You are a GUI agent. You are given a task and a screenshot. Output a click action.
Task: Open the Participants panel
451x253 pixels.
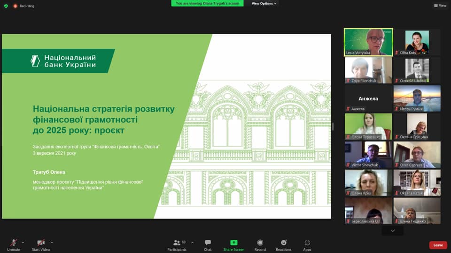pyautogui.click(x=177, y=243)
